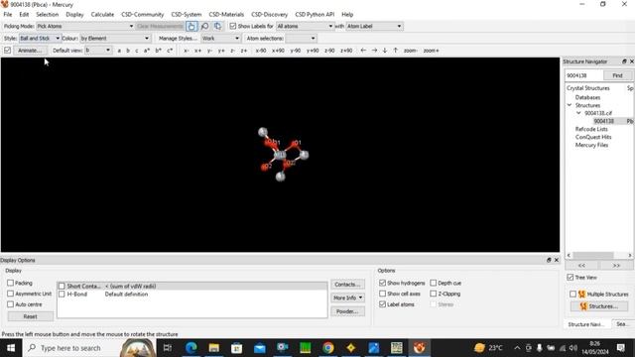
Task: Open the Work style dropdown
Action: click(x=220, y=39)
